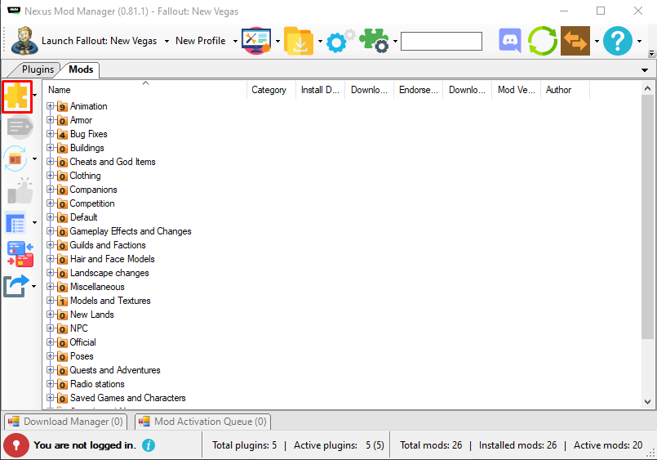
Task: Click the Animation category folder icon
Action: pyautogui.click(x=62, y=106)
